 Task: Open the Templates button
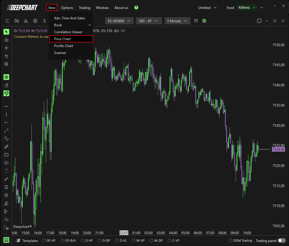coord(27,241)
